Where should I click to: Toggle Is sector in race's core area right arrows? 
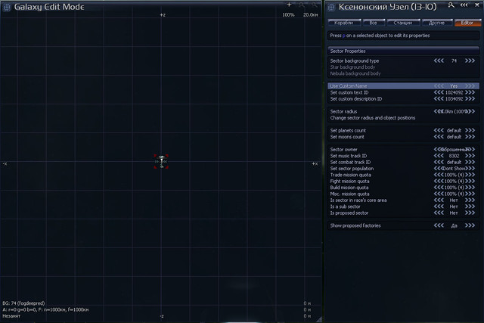pyautogui.click(x=470, y=200)
